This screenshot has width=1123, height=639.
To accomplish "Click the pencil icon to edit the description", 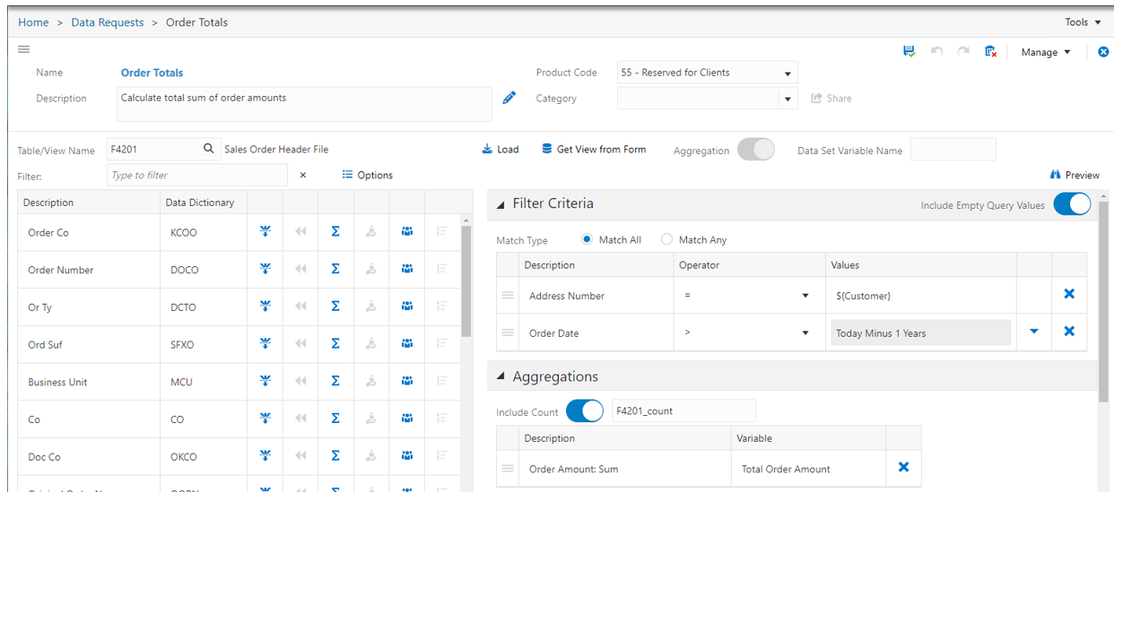I will tap(509, 97).
